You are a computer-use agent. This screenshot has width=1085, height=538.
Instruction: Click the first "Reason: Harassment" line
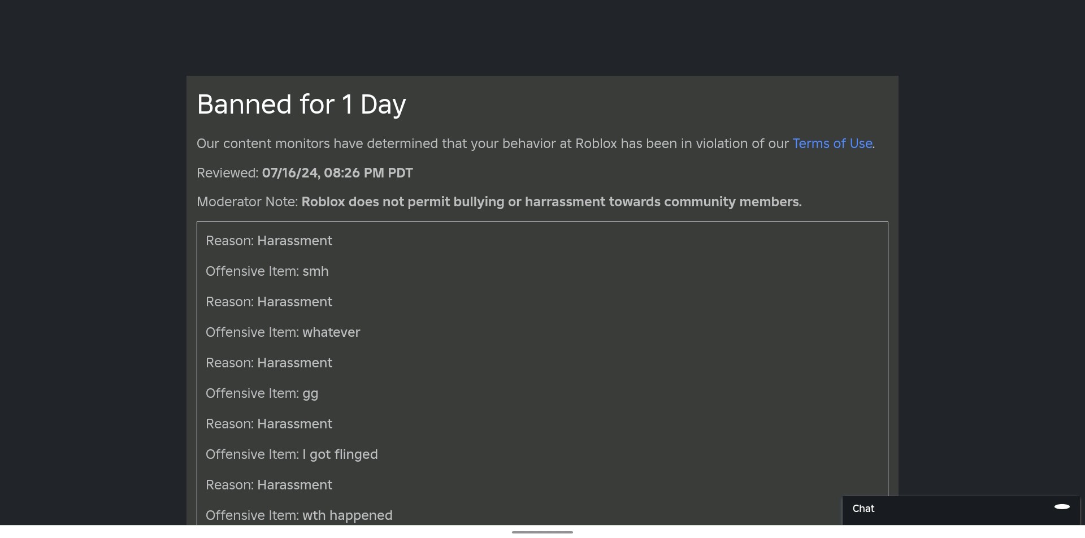click(269, 241)
